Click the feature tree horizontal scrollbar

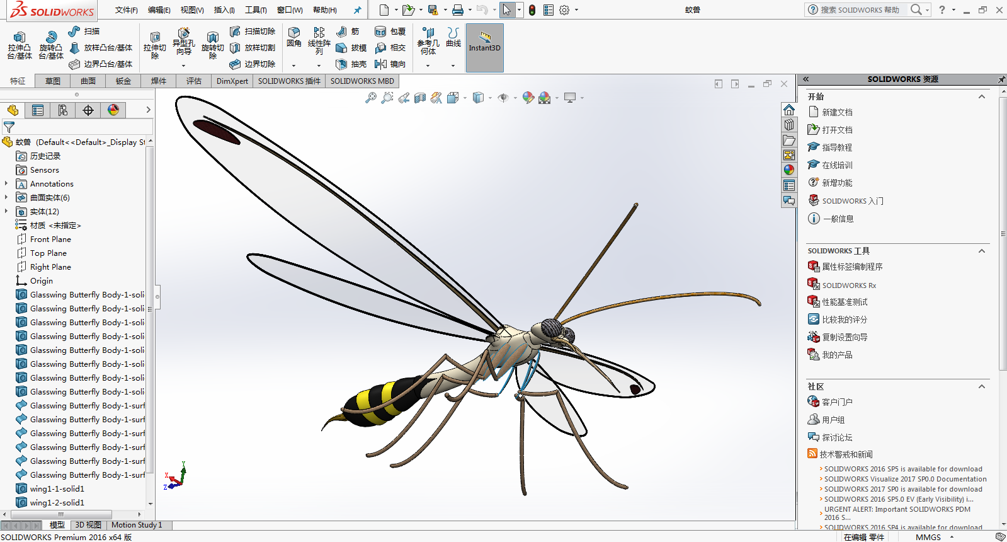[61, 514]
